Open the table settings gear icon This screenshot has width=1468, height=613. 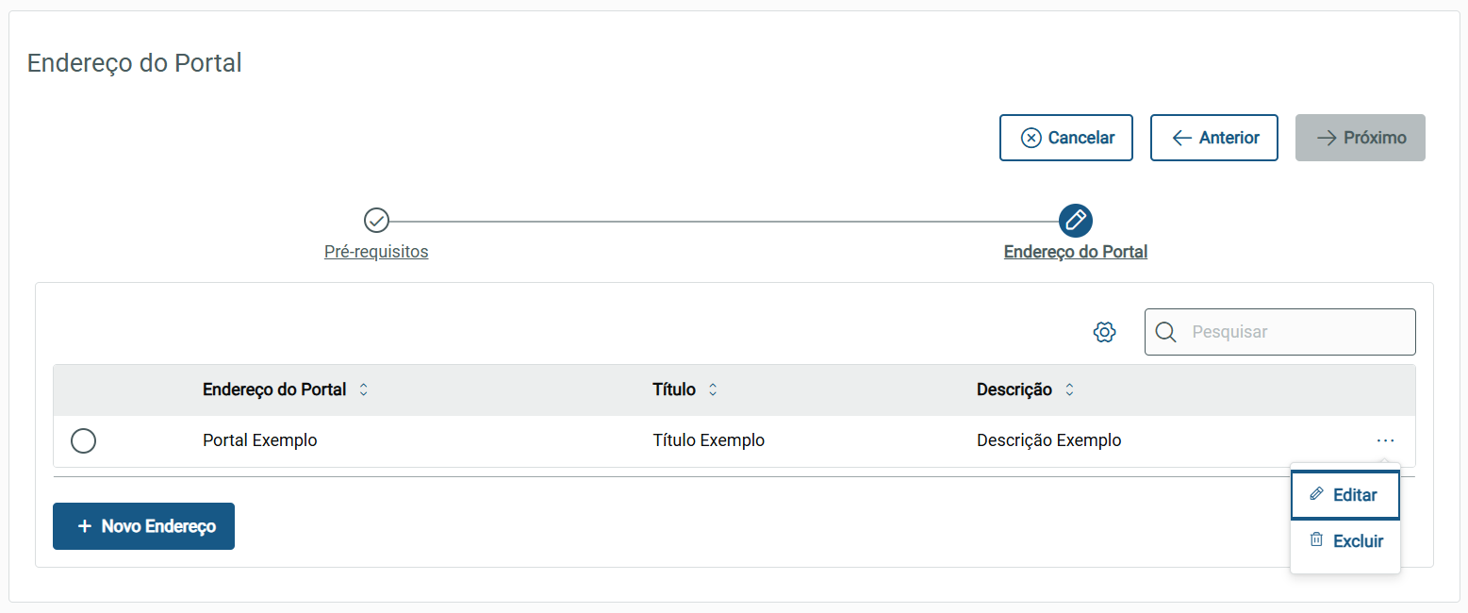1104,332
